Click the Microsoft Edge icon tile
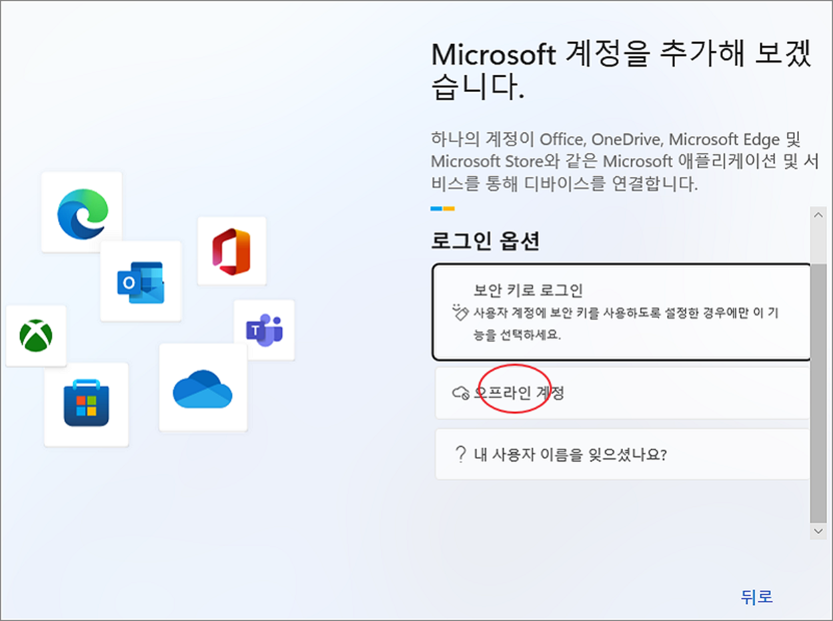Viewport: 833px width, 621px height. click(81, 211)
